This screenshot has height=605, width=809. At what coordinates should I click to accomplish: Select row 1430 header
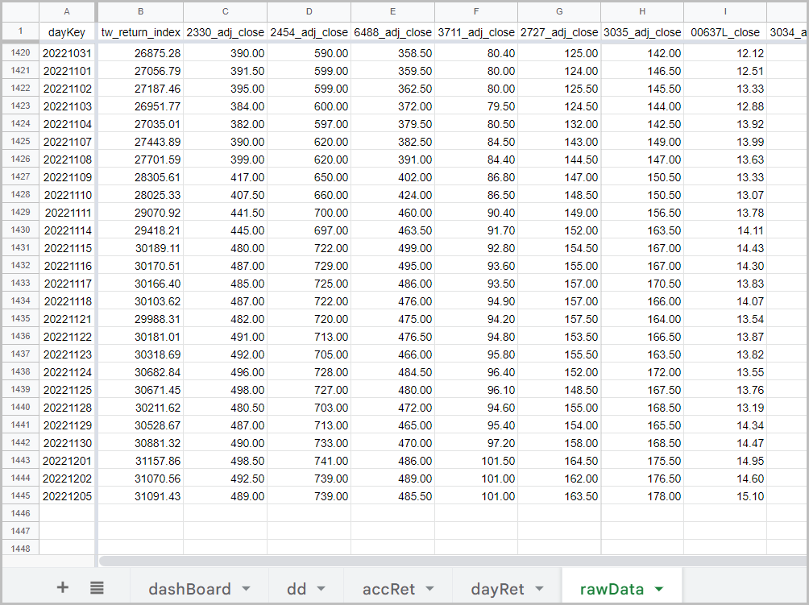pos(20,230)
